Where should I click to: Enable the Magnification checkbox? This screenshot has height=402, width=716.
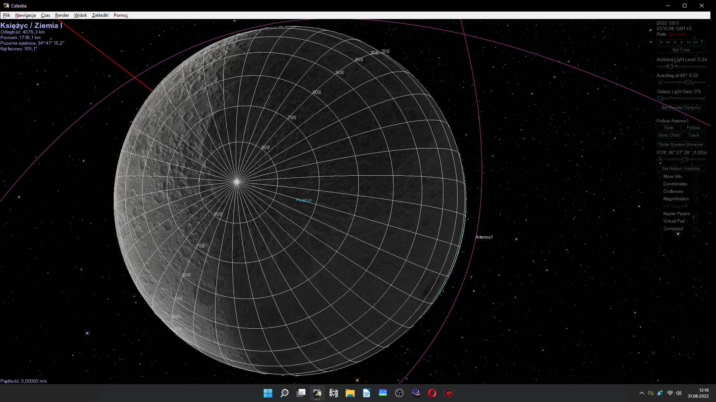tap(695, 199)
